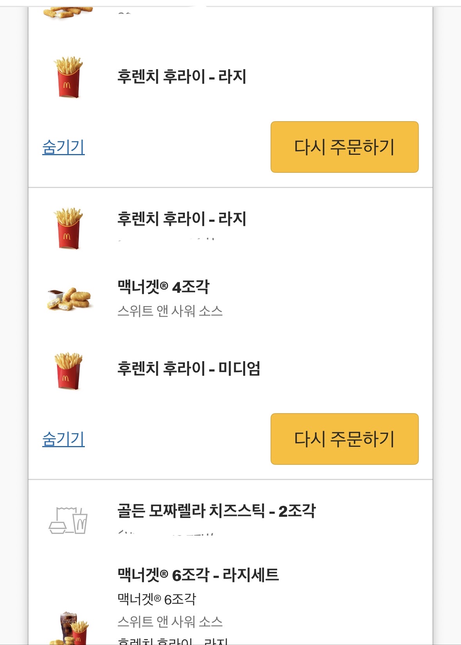The image size is (461, 645).
Task: Tap the 후렌치 후라이 - 미디엄 fries image
Action: 68,371
